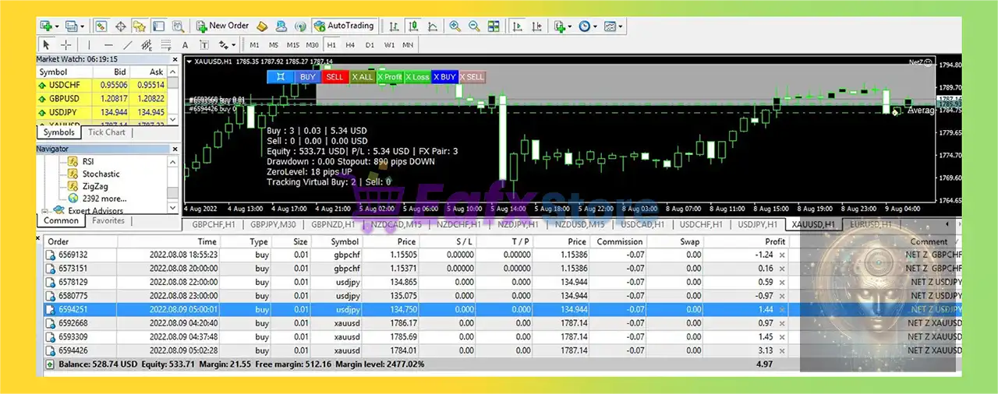Select the text label tool
This screenshot has width=998, height=394.
(x=204, y=45)
